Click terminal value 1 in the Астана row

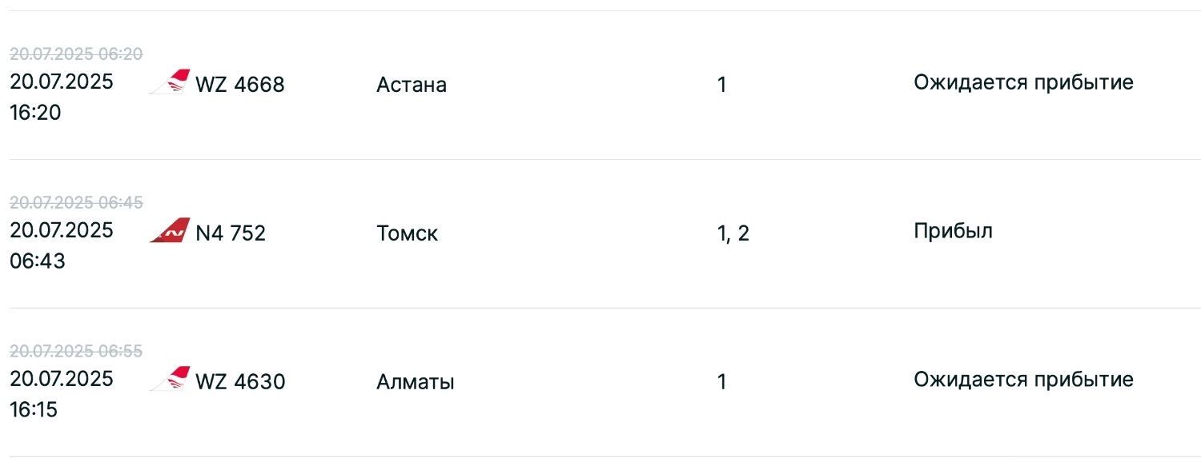click(x=721, y=85)
